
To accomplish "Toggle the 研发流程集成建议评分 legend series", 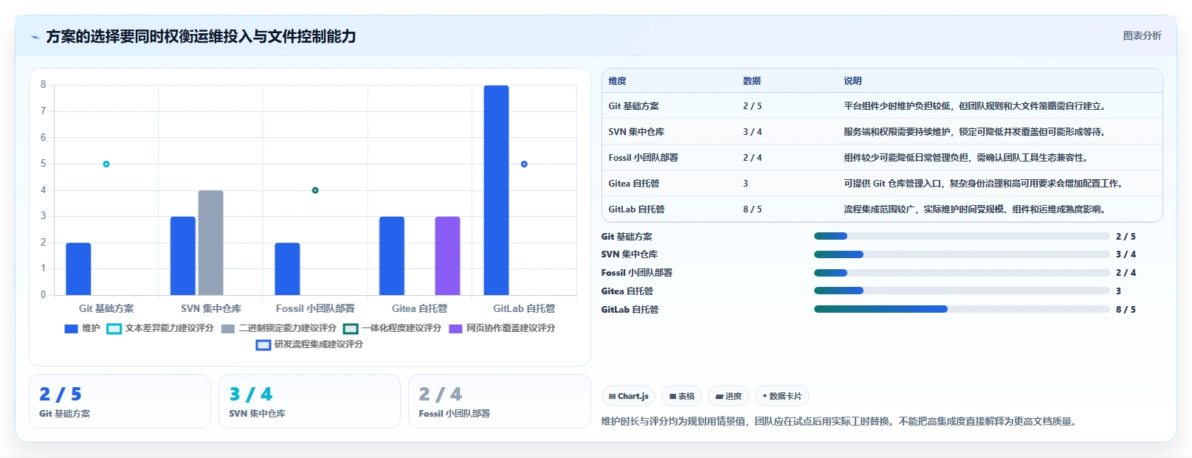I will coord(310,344).
